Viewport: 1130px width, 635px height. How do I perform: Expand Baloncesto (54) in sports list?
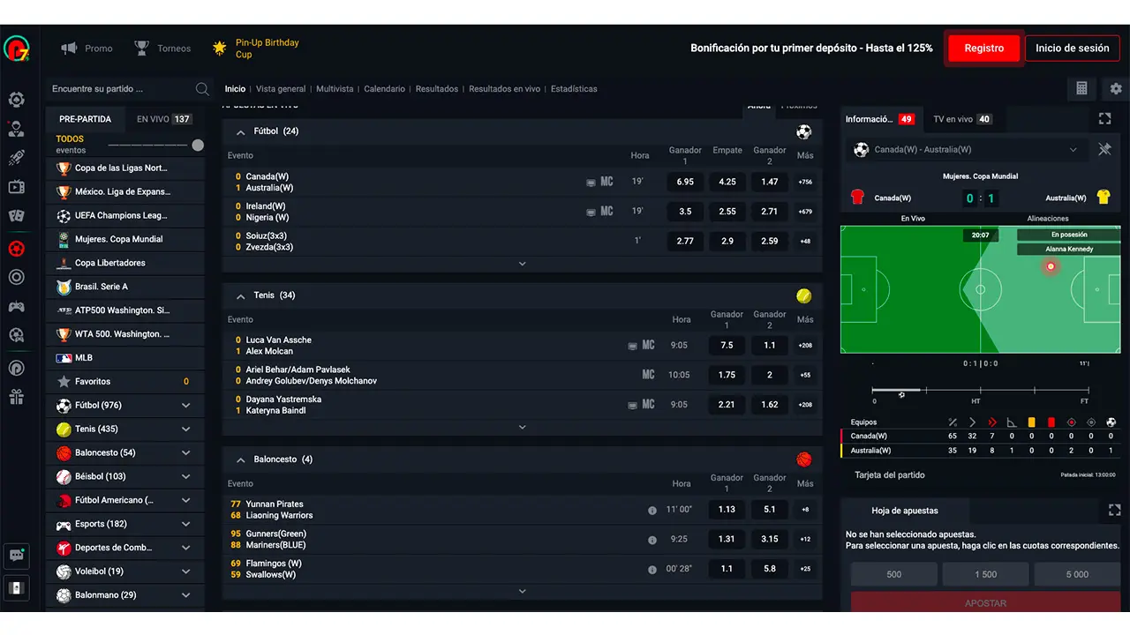185,453
